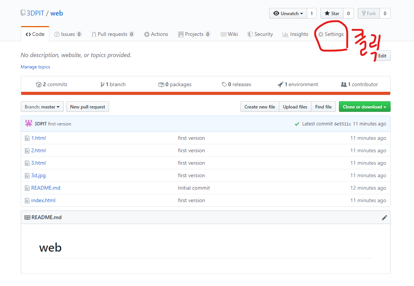Open the first version commit for 2.html

[191, 150]
